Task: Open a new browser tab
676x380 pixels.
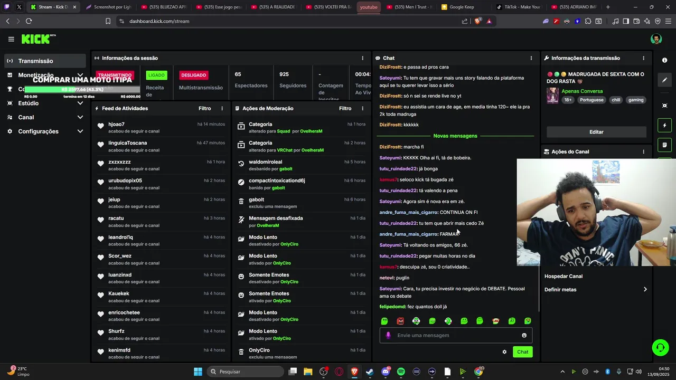Action: click(x=608, y=7)
